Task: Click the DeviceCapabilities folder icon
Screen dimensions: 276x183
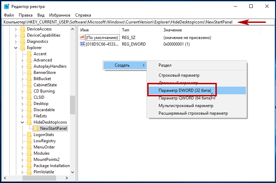Action: point(23,35)
